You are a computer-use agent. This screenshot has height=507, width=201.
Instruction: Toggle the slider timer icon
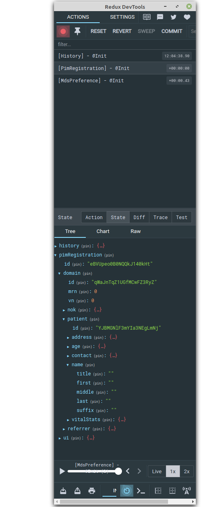[x=126, y=491]
